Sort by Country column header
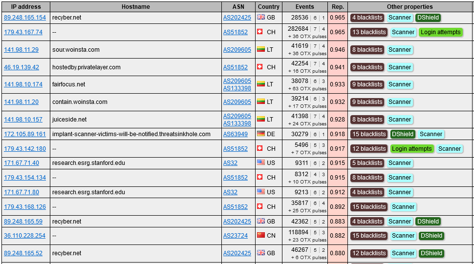The image size is (474, 264). tap(268, 7)
